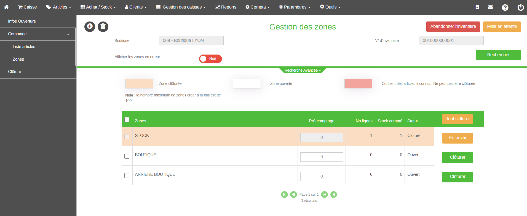Collapse the Comptage sidebar section
The height and width of the screenshot is (216, 527).
[x=38, y=34]
